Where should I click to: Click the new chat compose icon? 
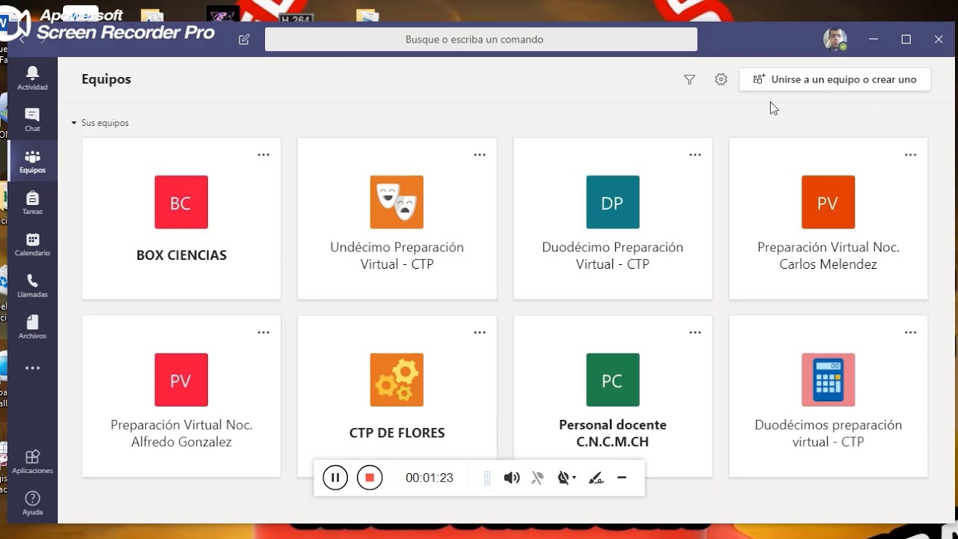(x=244, y=40)
